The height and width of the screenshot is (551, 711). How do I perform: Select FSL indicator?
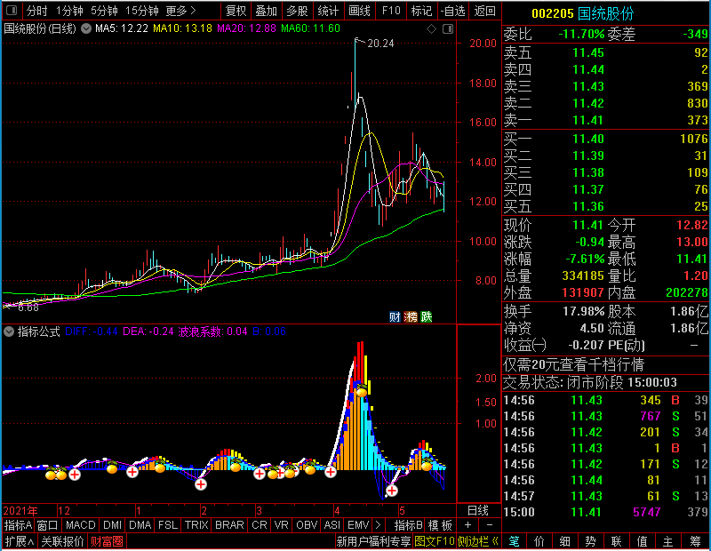[x=168, y=525]
